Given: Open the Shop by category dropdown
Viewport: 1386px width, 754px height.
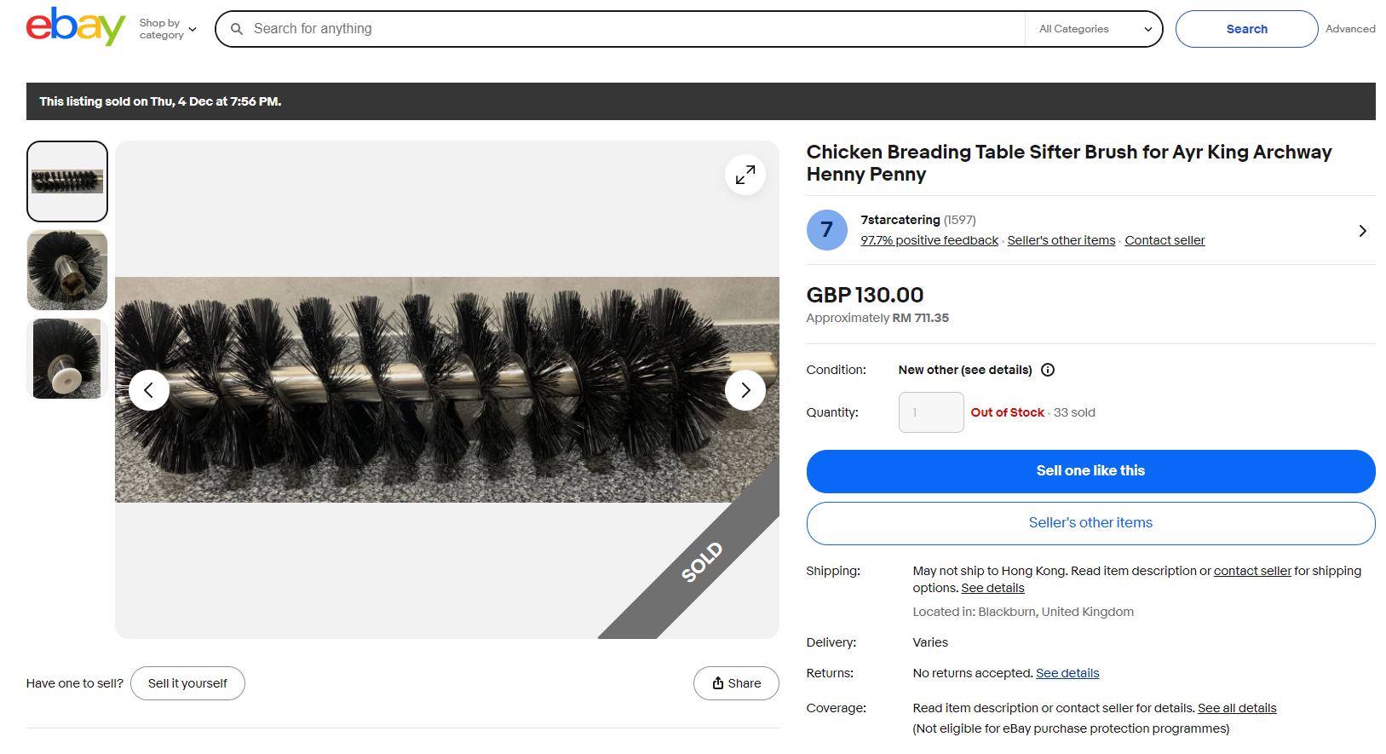Looking at the screenshot, I should pyautogui.click(x=168, y=29).
